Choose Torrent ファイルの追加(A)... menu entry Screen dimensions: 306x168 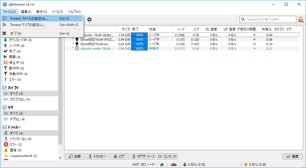(42, 19)
